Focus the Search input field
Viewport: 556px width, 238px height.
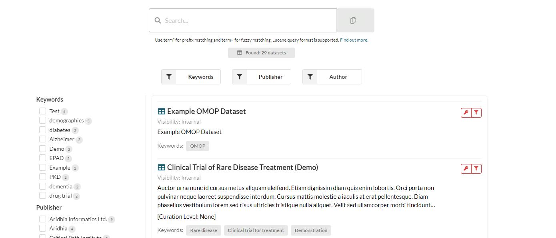[x=243, y=20]
